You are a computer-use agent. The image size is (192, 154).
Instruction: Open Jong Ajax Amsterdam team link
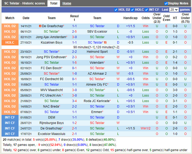click(51, 37)
